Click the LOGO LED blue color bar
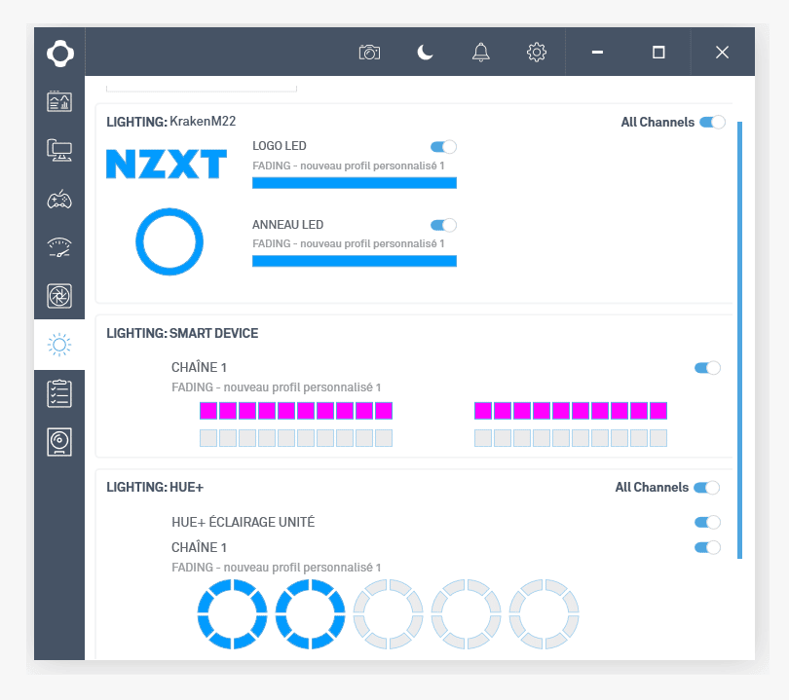The width and height of the screenshot is (789, 700). (x=354, y=182)
